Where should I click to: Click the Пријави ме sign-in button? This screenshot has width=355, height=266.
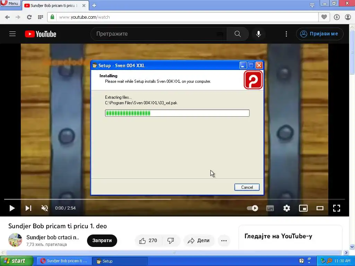click(320, 34)
